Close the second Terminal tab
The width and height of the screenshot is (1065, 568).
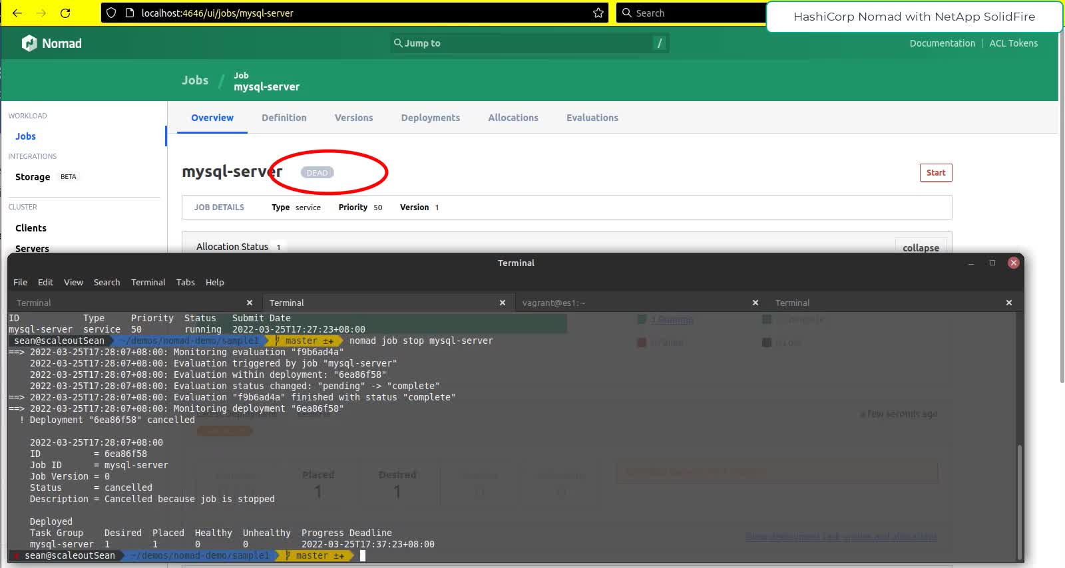pos(503,303)
